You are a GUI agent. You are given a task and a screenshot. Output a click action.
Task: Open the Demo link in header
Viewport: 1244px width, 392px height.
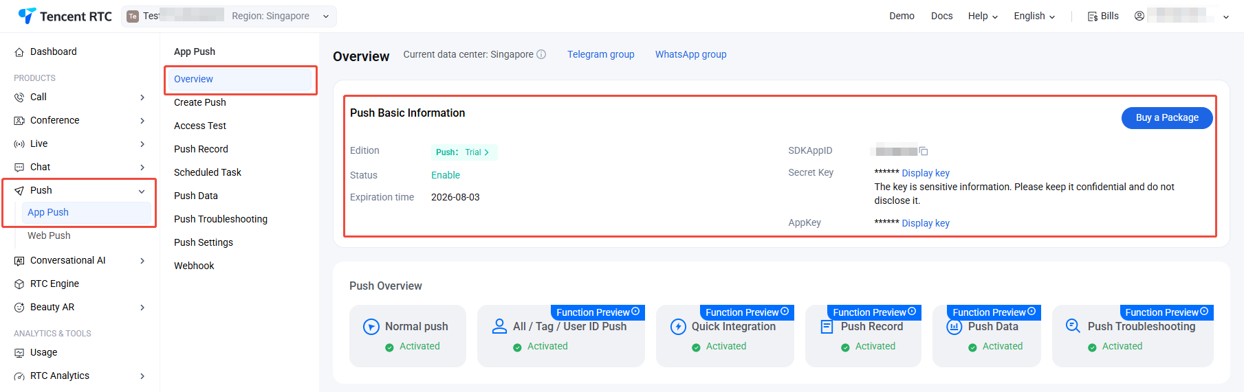pyautogui.click(x=902, y=16)
